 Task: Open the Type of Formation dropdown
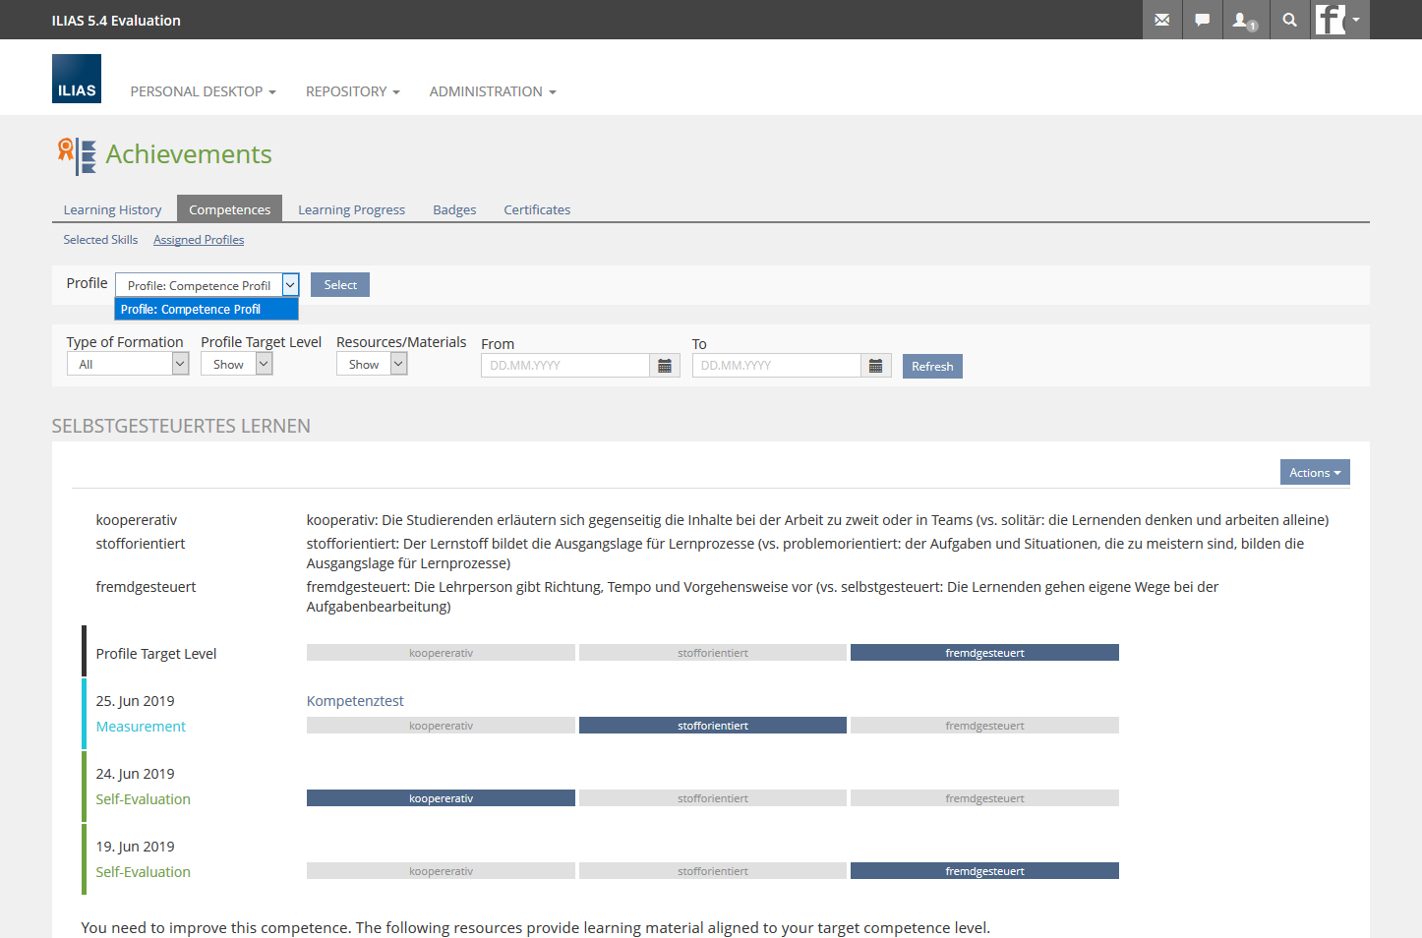127,364
